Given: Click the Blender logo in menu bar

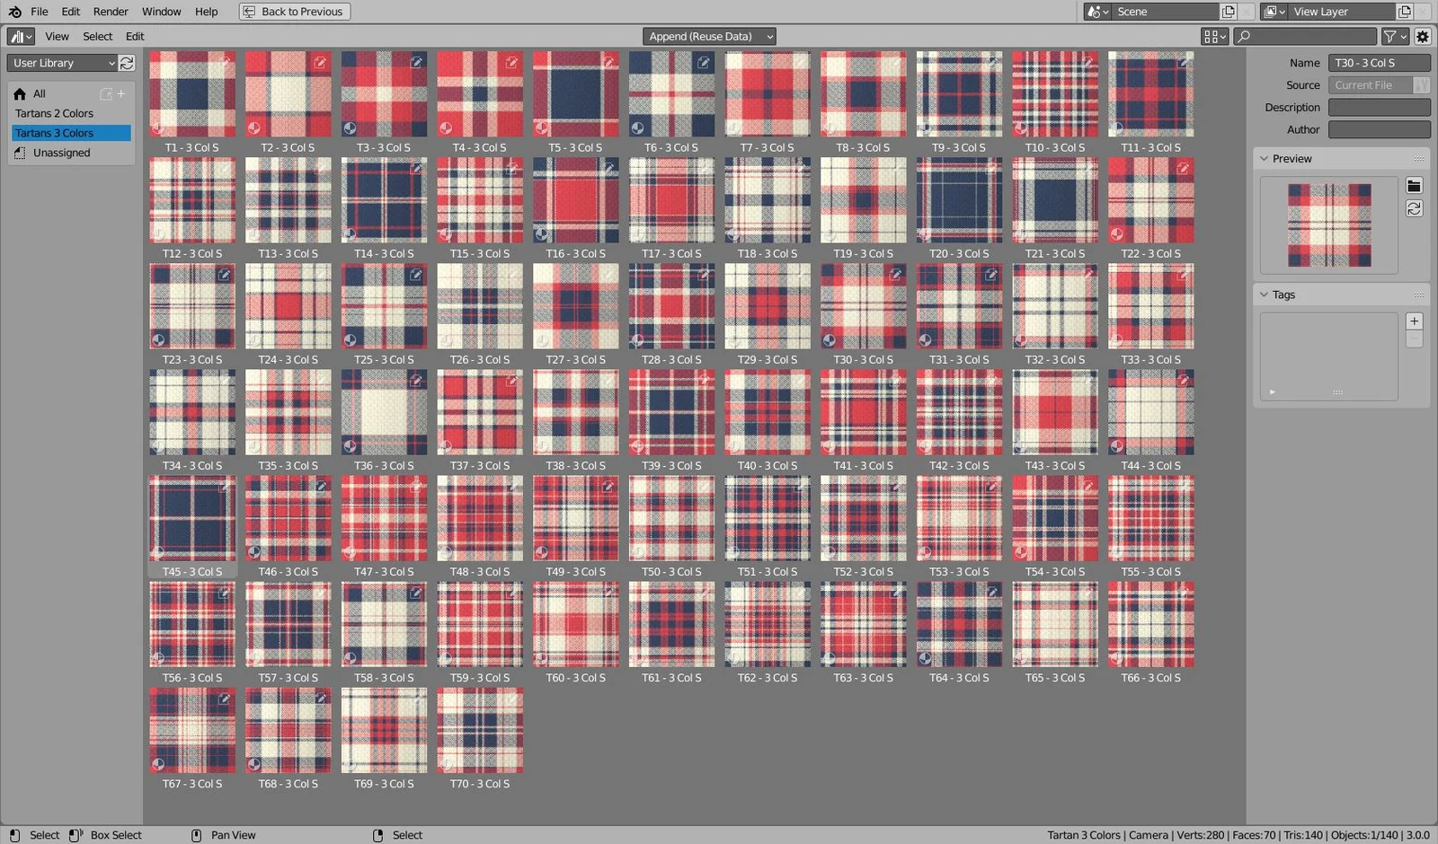Looking at the screenshot, I should 13,11.
